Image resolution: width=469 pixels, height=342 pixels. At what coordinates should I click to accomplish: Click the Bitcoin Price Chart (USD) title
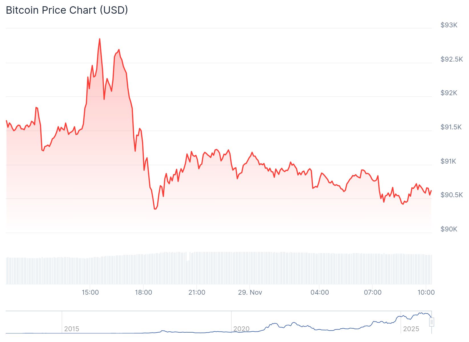tap(67, 10)
